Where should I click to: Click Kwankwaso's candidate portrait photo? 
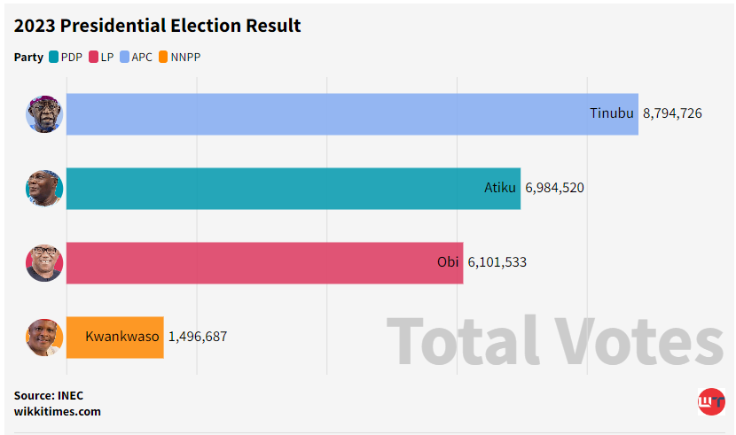coord(44,338)
